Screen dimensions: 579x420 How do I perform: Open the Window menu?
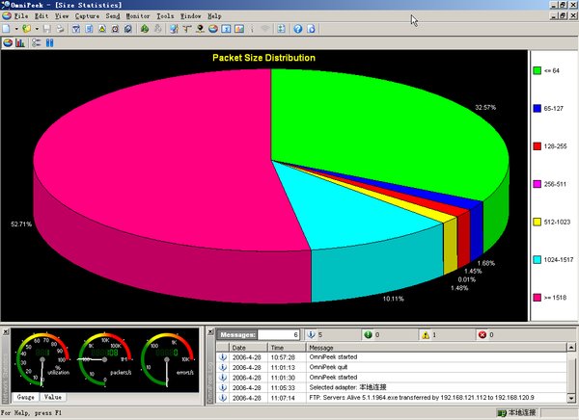click(190, 16)
